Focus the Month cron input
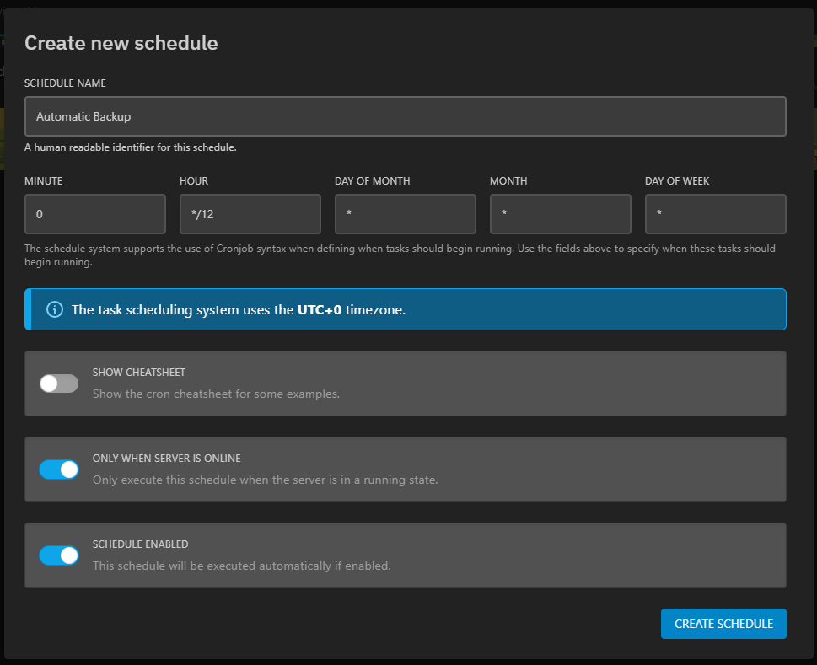Screen dimensions: 817x665 pyautogui.click(x=560, y=214)
